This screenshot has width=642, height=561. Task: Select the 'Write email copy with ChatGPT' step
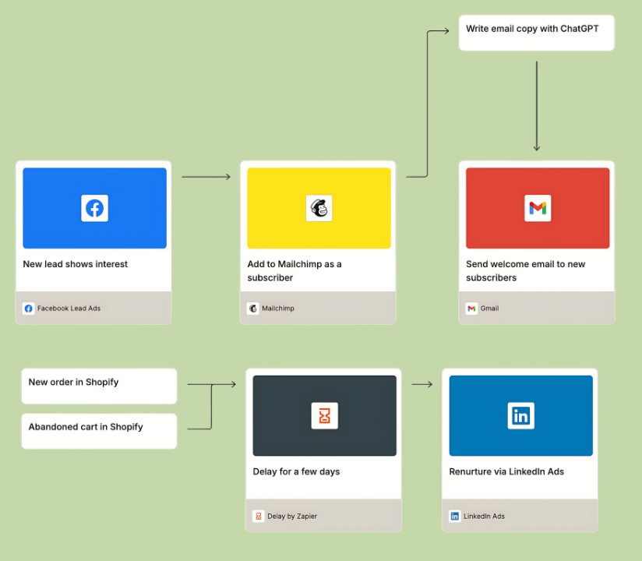(537, 33)
